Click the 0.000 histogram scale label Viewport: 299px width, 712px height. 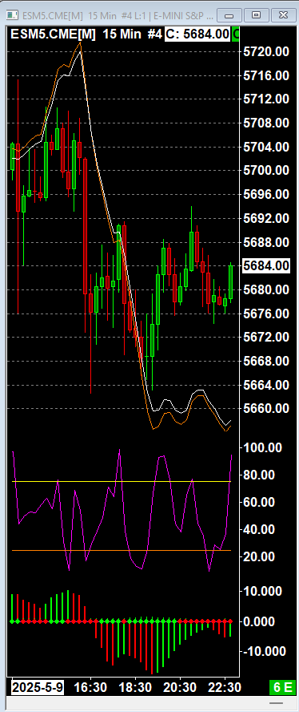click(x=261, y=621)
